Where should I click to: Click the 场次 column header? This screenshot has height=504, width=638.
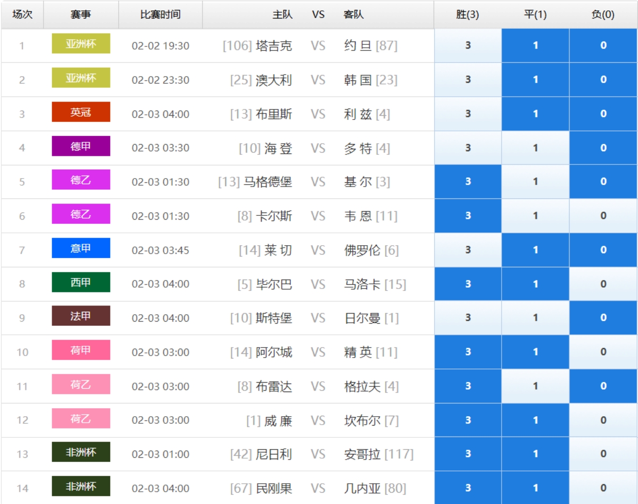tap(22, 15)
